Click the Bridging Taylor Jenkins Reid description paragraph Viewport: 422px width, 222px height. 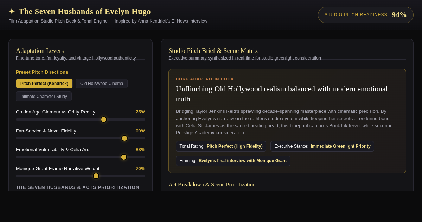pyautogui.click(x=284, y=122)
